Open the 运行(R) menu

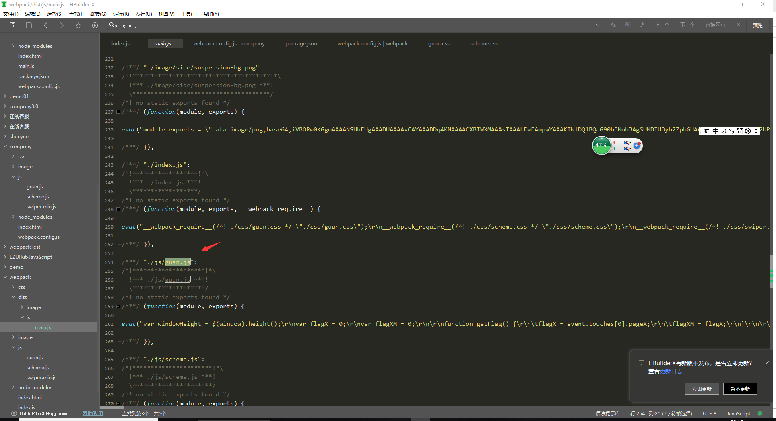coord(121,14)
